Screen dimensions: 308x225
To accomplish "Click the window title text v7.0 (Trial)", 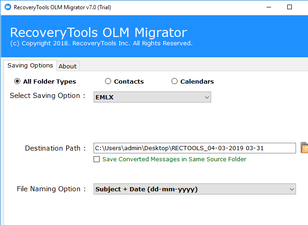I will pos(62,7).
